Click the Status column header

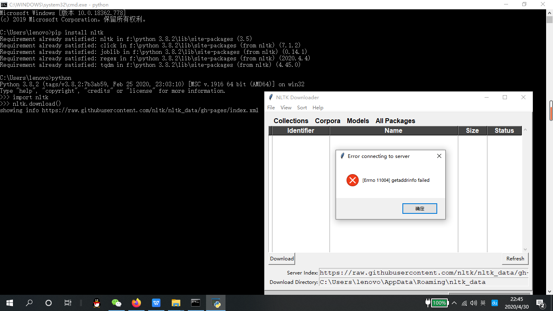pyautogui.click(x=504, y=130)
